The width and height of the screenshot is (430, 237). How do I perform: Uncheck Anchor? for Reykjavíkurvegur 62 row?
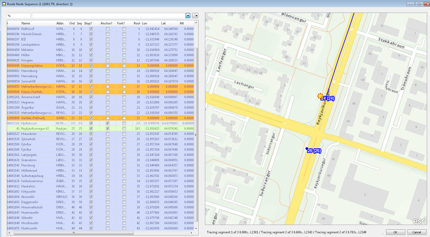point(108,129)
